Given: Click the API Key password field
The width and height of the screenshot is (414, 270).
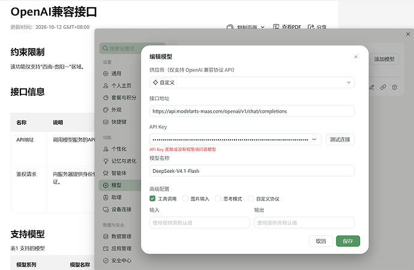Looking at the screenshot, I should pyautogui.click(x=235, y=139).
